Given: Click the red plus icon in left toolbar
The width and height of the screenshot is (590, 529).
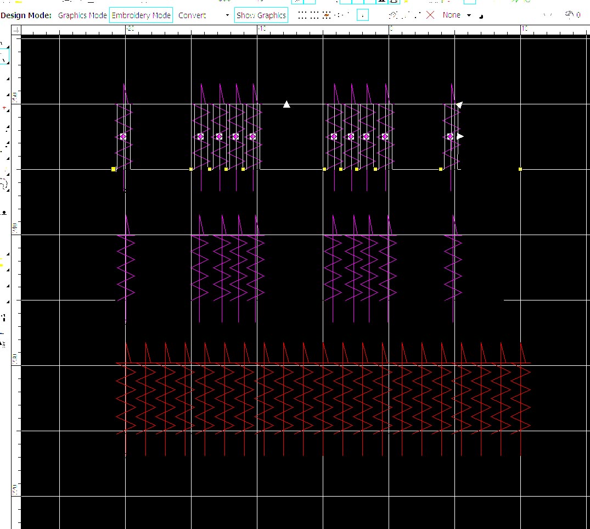Looking at the screenshot, I should pyautogui.click(x=5, y=108).
